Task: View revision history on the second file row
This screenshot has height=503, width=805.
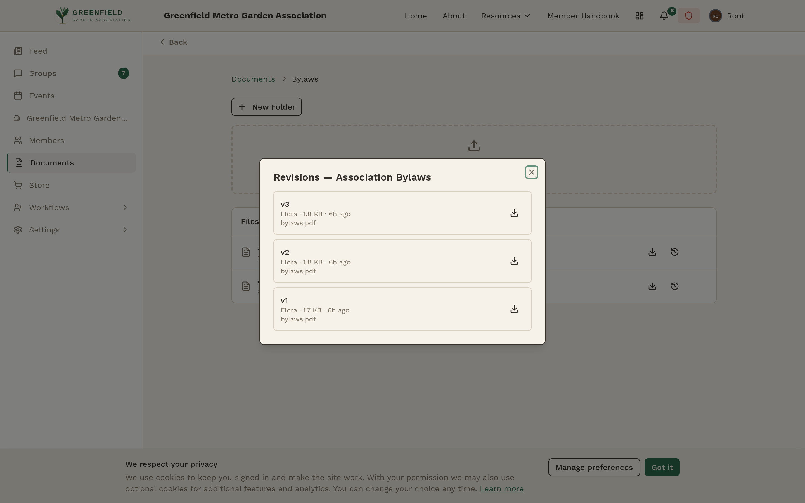Action: click(x=674, y=286)
